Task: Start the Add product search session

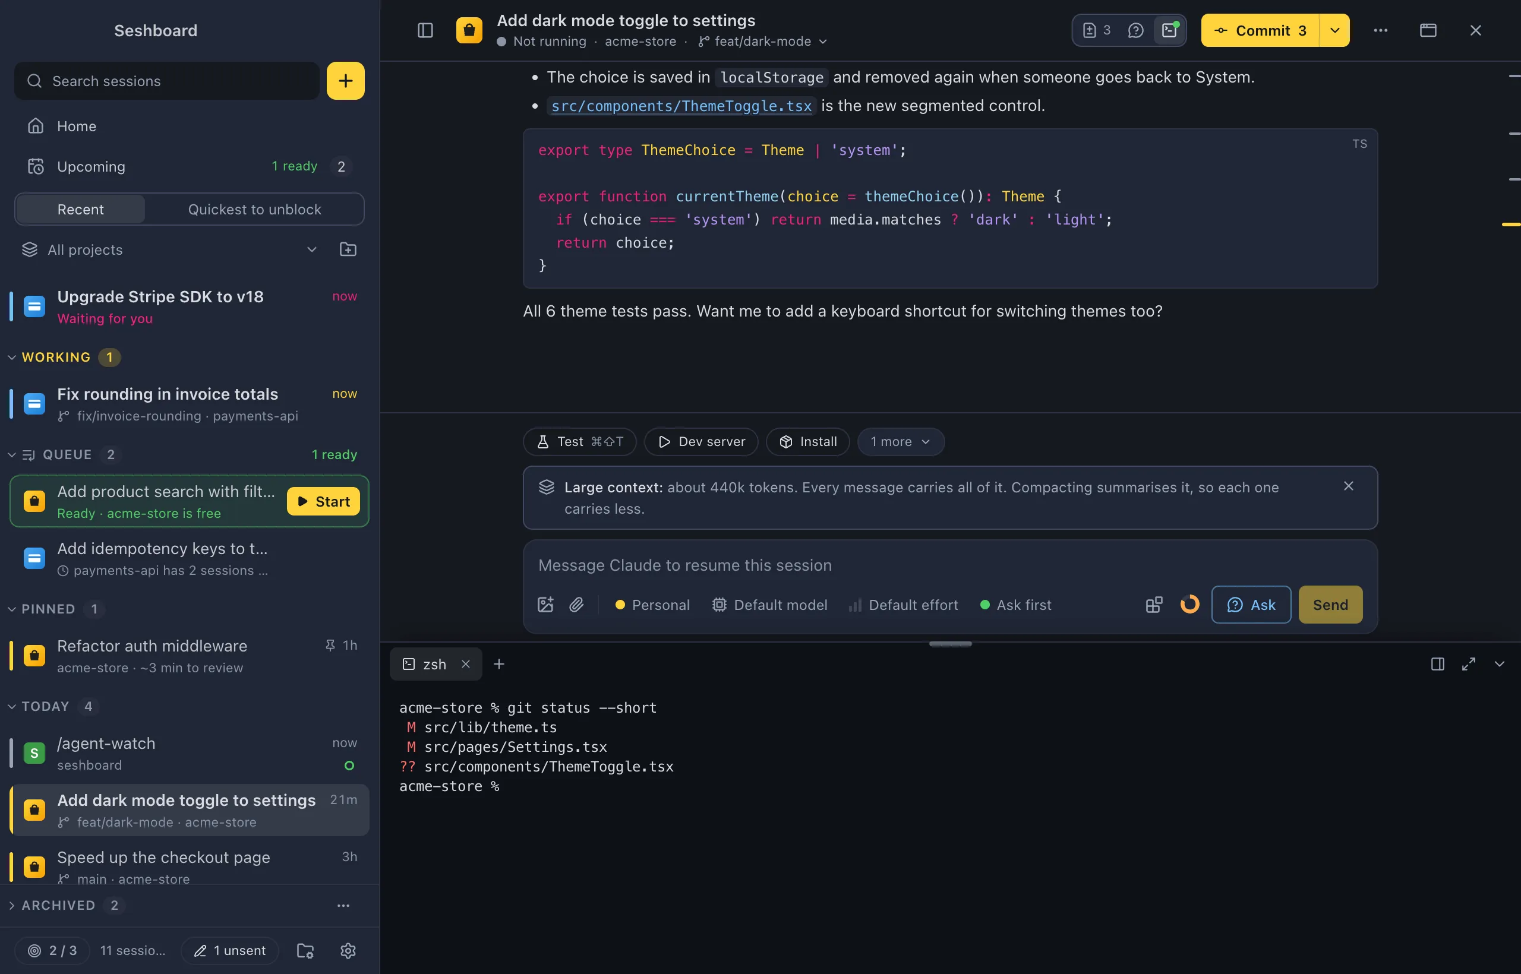Action: [x=323, y=501]
